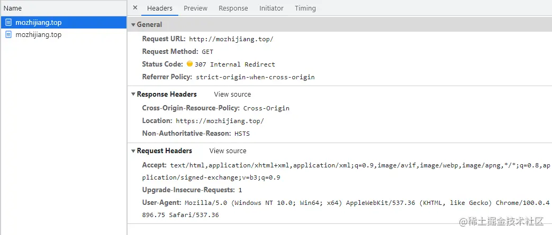Click the Request Method value GET

tap(207, 52)
